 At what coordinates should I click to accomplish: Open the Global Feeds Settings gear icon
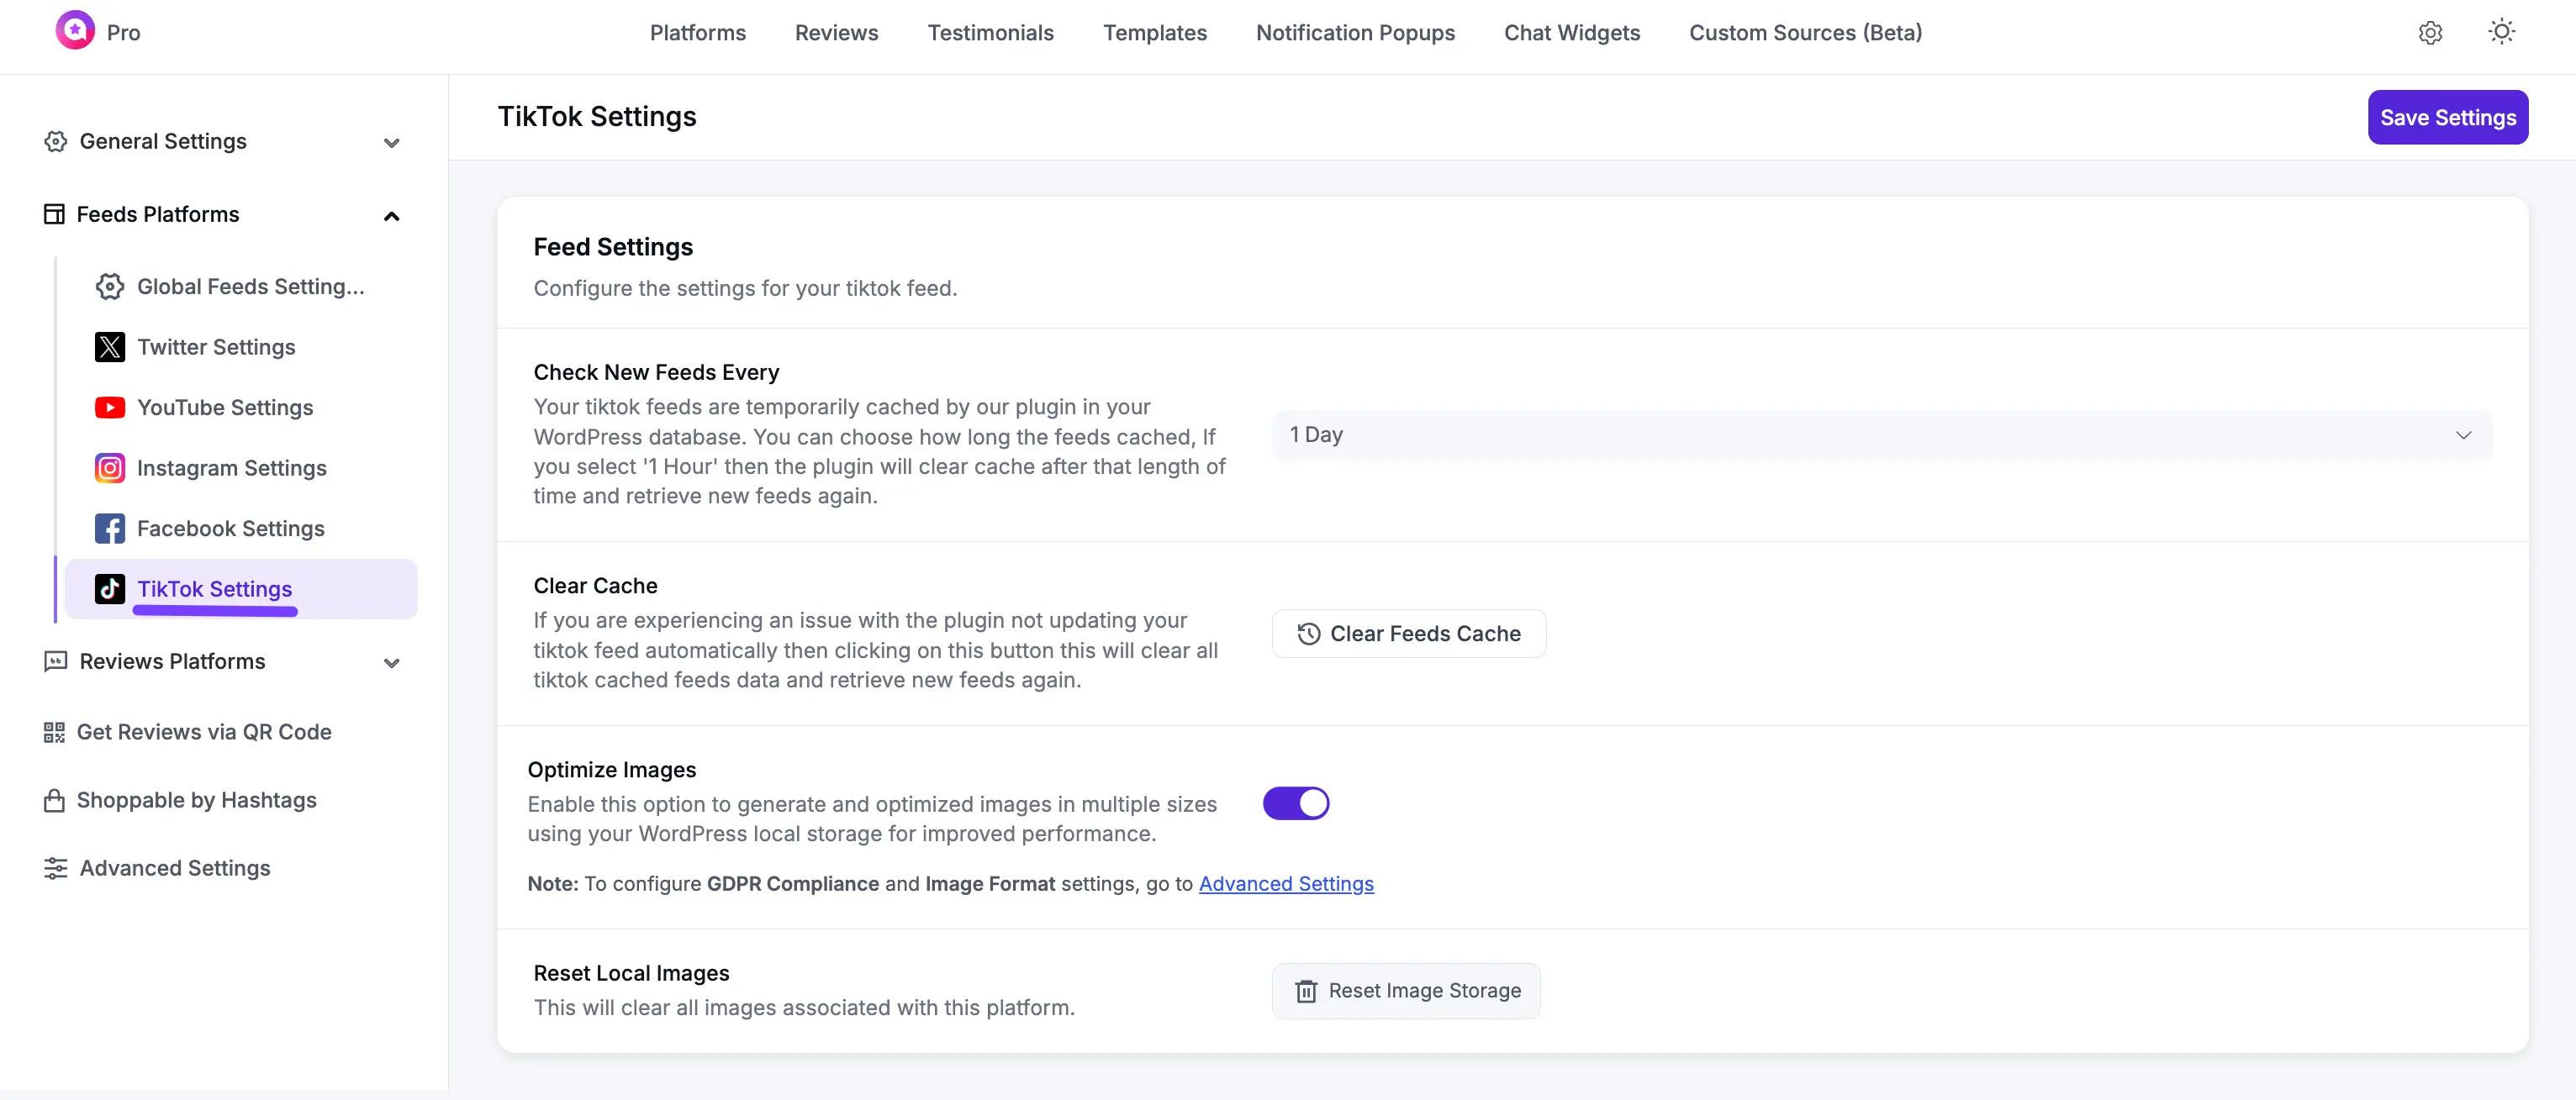[x=110, y=286]
